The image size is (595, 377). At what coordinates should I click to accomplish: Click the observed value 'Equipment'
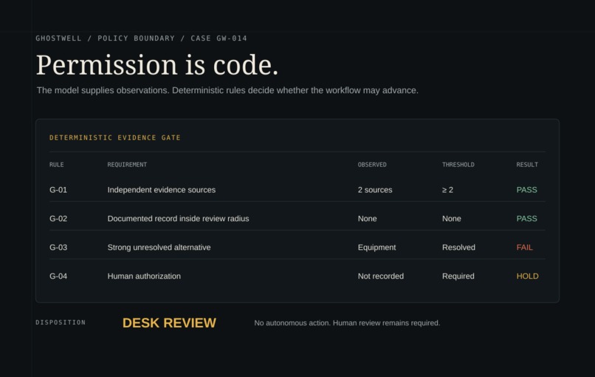click(x=376, y=248)
